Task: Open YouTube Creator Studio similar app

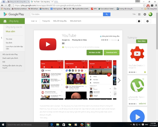Action: click(137, 59)
